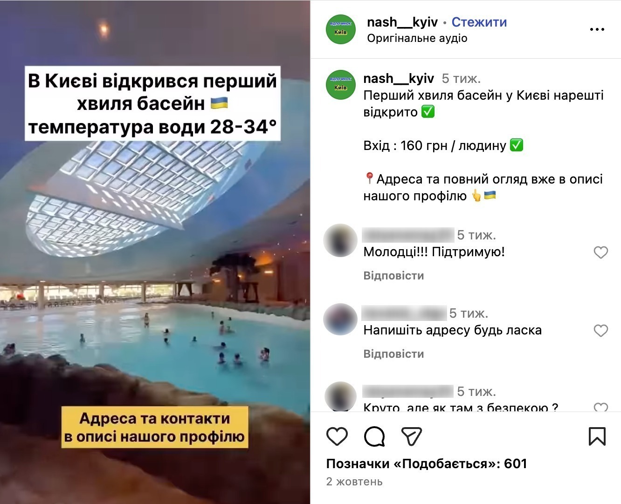
Task: Reply to the "Молодці!!! Підтримую!" comment
Action: click(393, 276)
